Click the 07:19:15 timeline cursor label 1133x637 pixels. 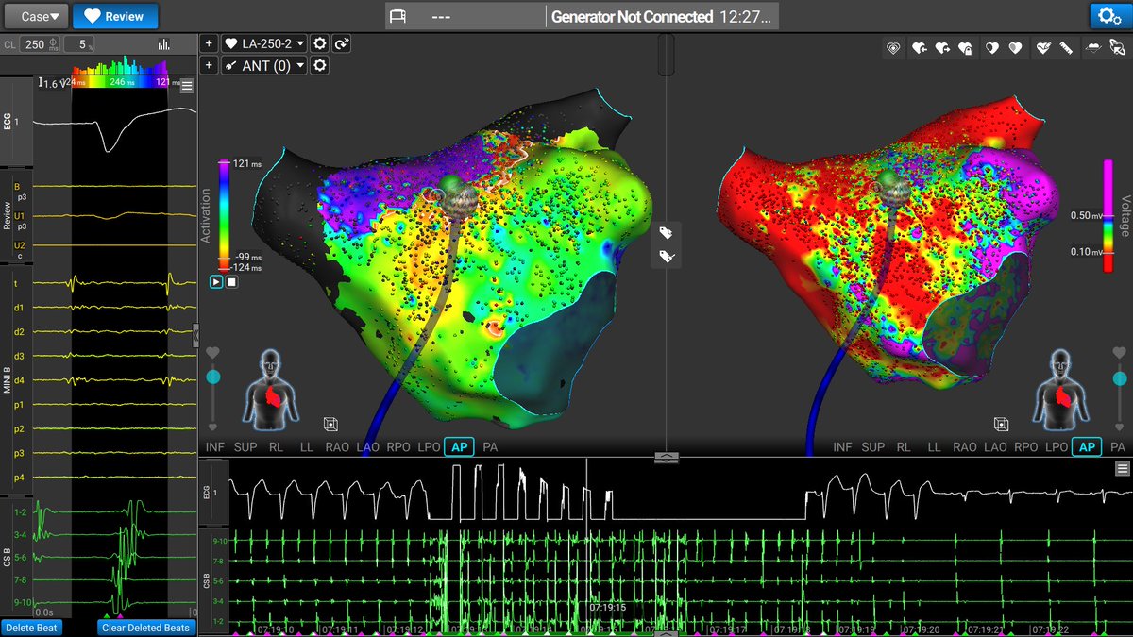coord(608,608)
